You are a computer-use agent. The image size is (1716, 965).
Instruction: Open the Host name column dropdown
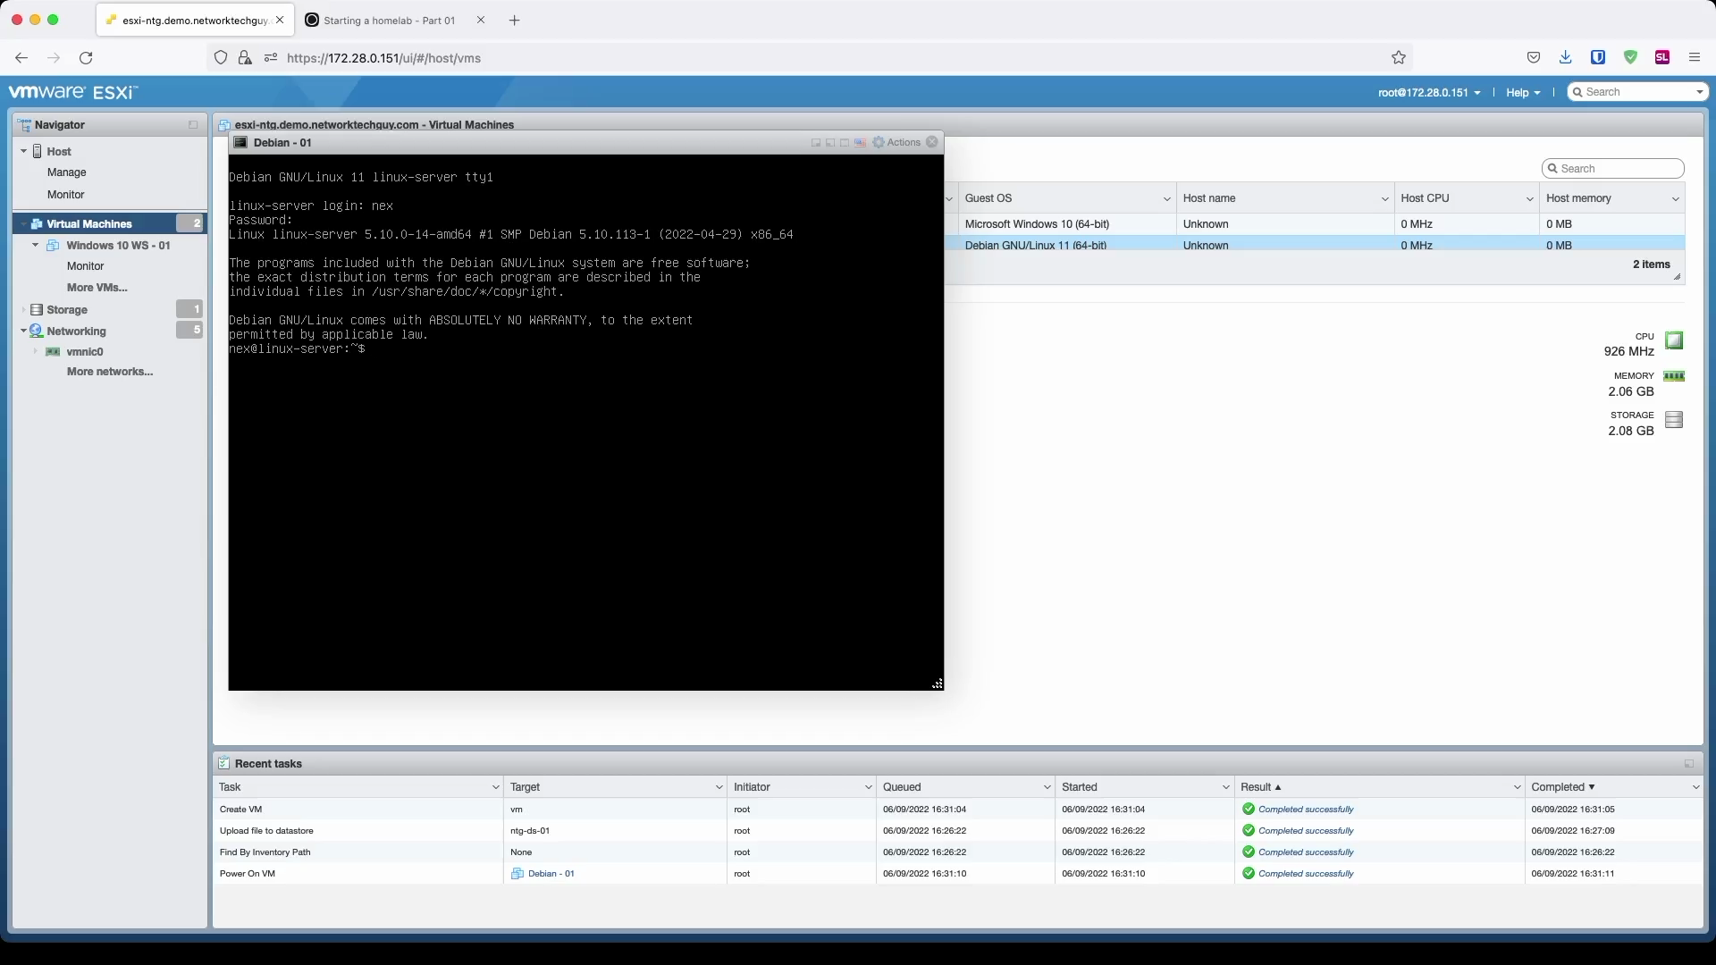point(1384,198)
